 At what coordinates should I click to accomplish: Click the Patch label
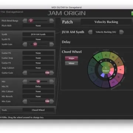click(x=67, y=22)
